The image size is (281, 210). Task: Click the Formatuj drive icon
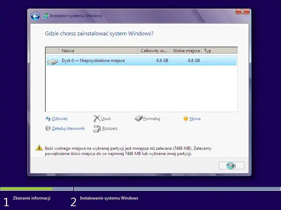[138, 118]
